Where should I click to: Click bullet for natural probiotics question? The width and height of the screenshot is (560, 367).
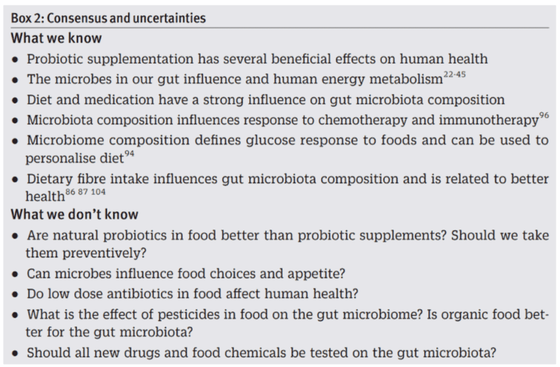point(15,236)
